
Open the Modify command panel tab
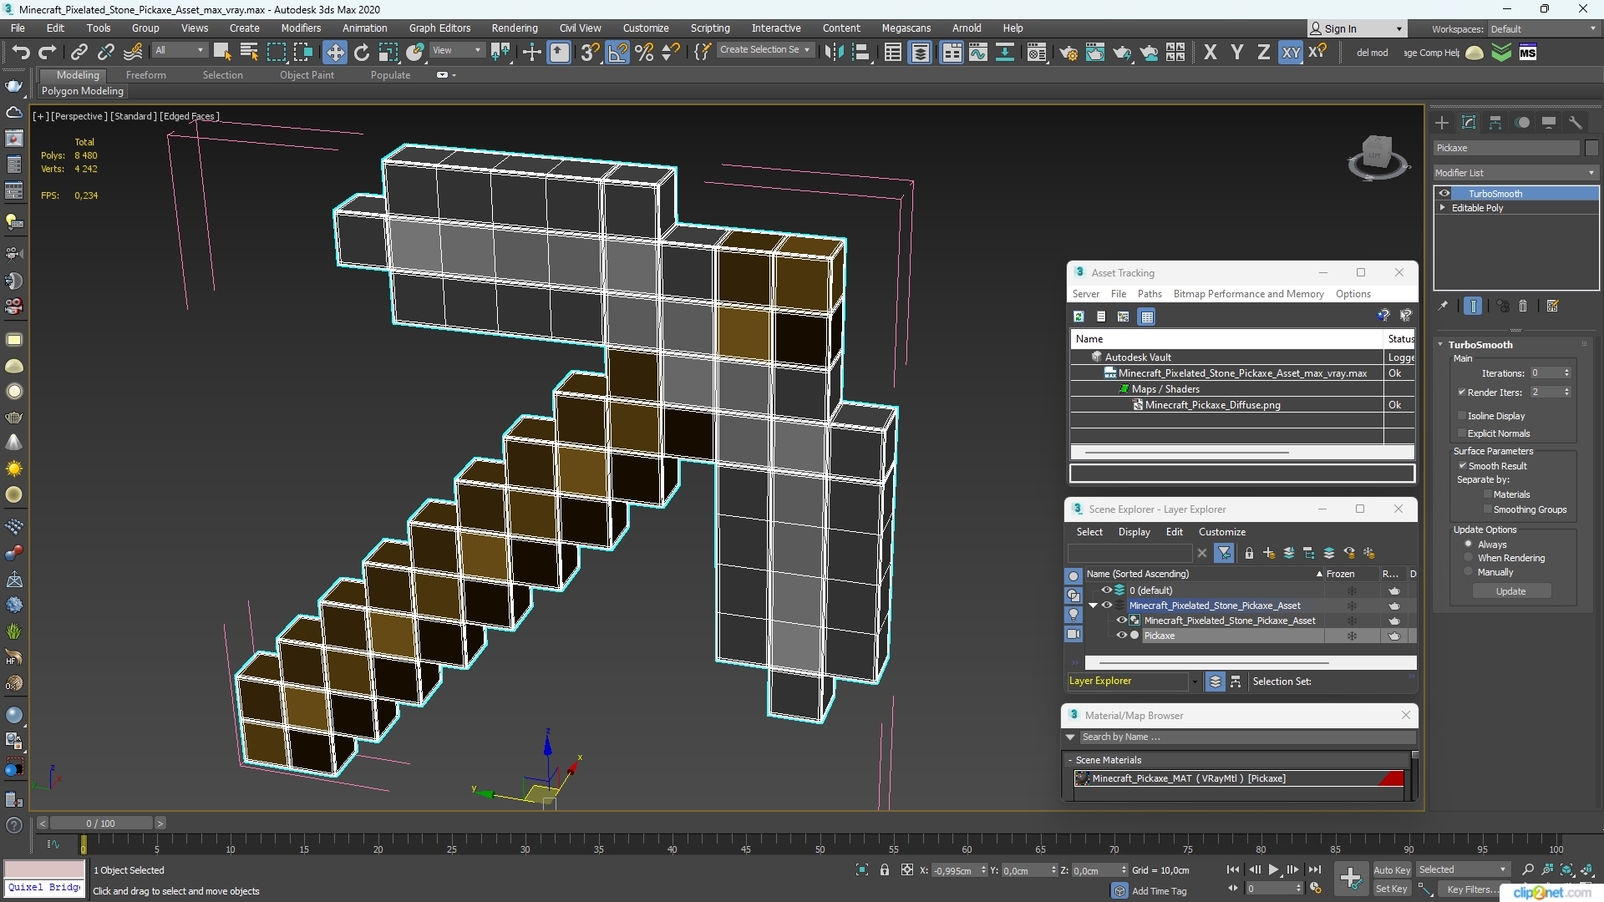[1469, 123]
